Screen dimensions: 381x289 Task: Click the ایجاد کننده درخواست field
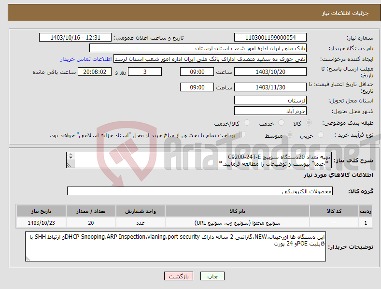tap(210, 59)
